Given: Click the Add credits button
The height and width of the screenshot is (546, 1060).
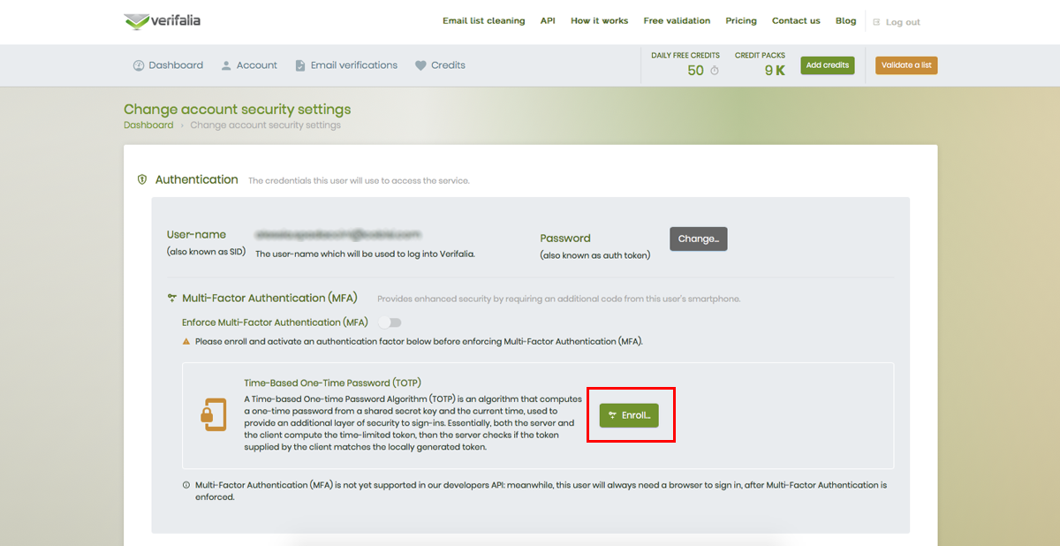Looking at the screenshot, I should 827,65.
